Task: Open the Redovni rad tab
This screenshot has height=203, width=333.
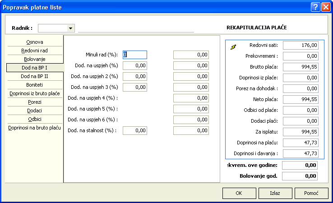Action: [35, 51]
